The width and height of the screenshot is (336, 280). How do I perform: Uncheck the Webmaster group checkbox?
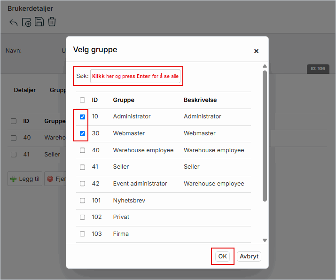[82, 133]
